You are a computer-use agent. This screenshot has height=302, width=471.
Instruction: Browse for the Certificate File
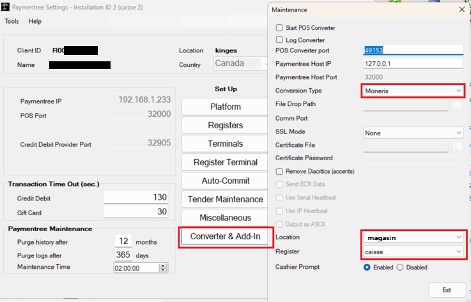458,147
